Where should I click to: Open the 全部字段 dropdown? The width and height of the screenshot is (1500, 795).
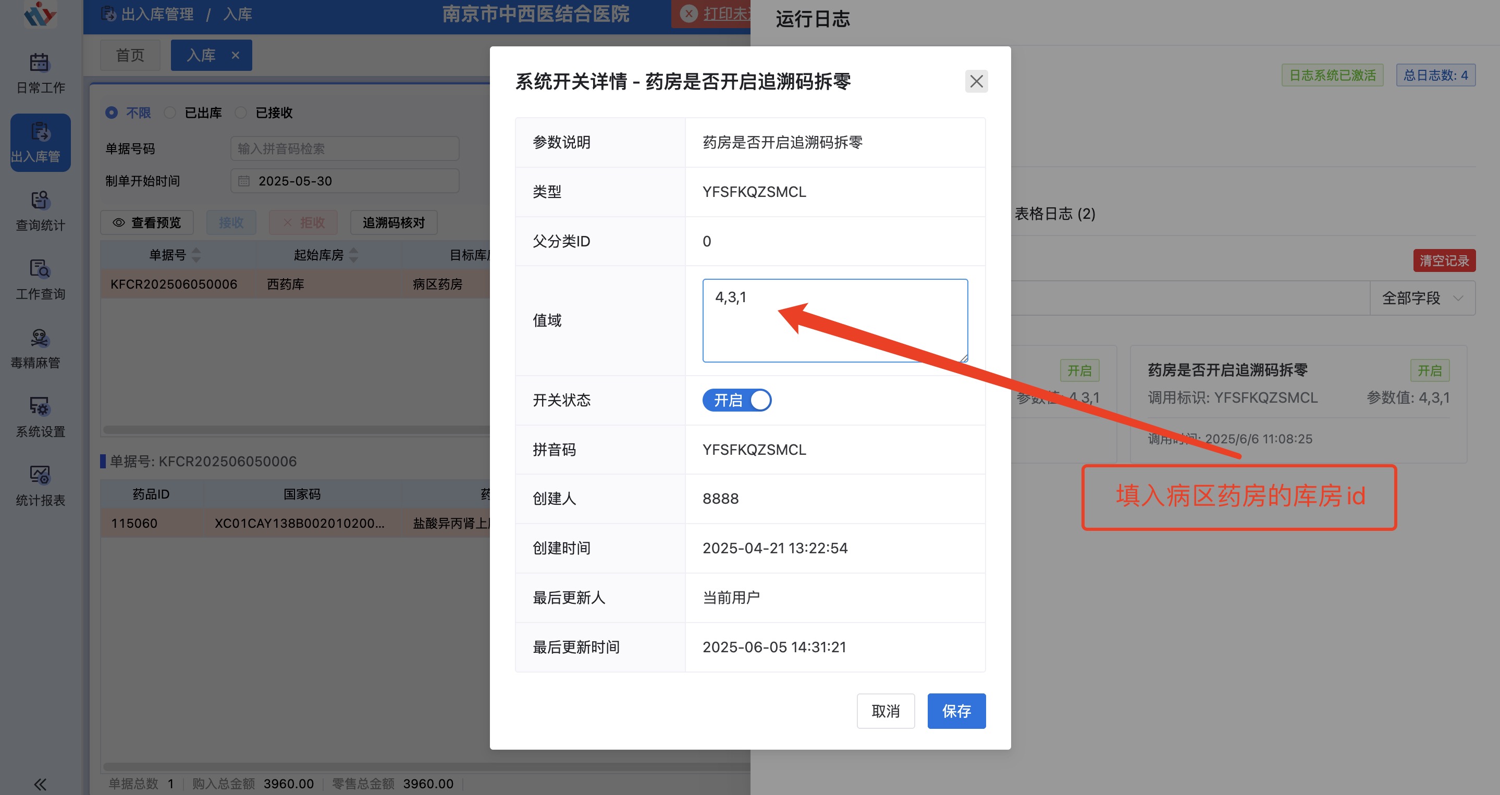pos(1422,298)
